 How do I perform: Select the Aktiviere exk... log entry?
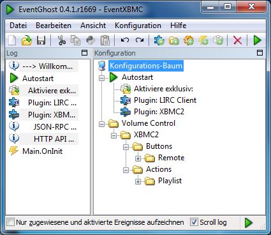click(52, 91)
